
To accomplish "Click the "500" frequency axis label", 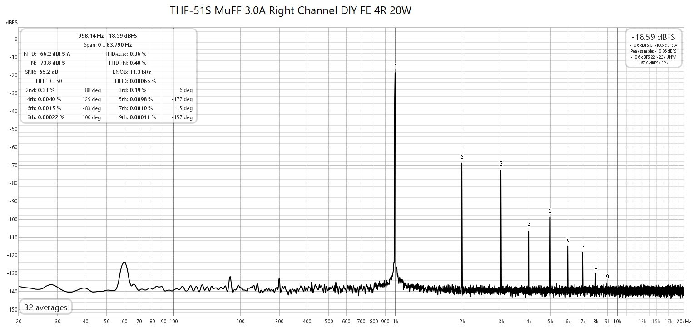I will click(x=328, y=321).
